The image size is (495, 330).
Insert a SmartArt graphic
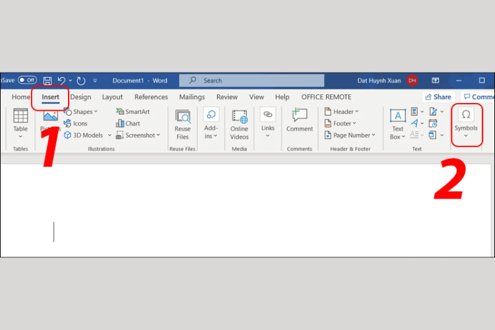(133, 112)
